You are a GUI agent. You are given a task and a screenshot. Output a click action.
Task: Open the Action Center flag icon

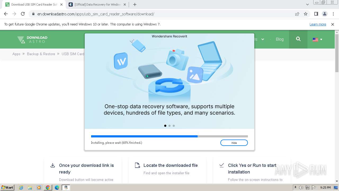click(314, 188)
